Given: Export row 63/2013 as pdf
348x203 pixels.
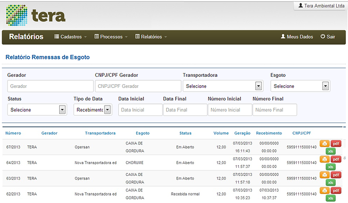Looking at the screenshot, I should pyautogui.click(x=336, y=175).
